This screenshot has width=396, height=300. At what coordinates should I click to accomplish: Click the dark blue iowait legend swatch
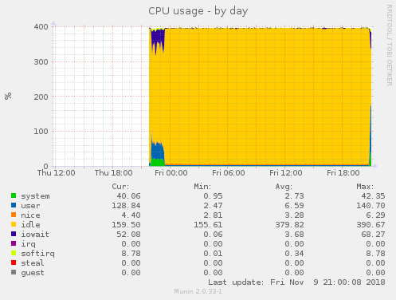click(14, 234)
